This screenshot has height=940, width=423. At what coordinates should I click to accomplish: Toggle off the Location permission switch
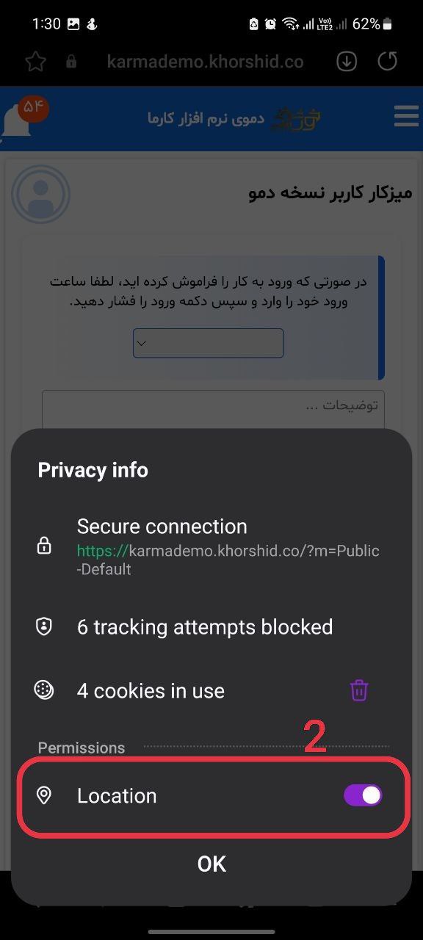point(363,795)
